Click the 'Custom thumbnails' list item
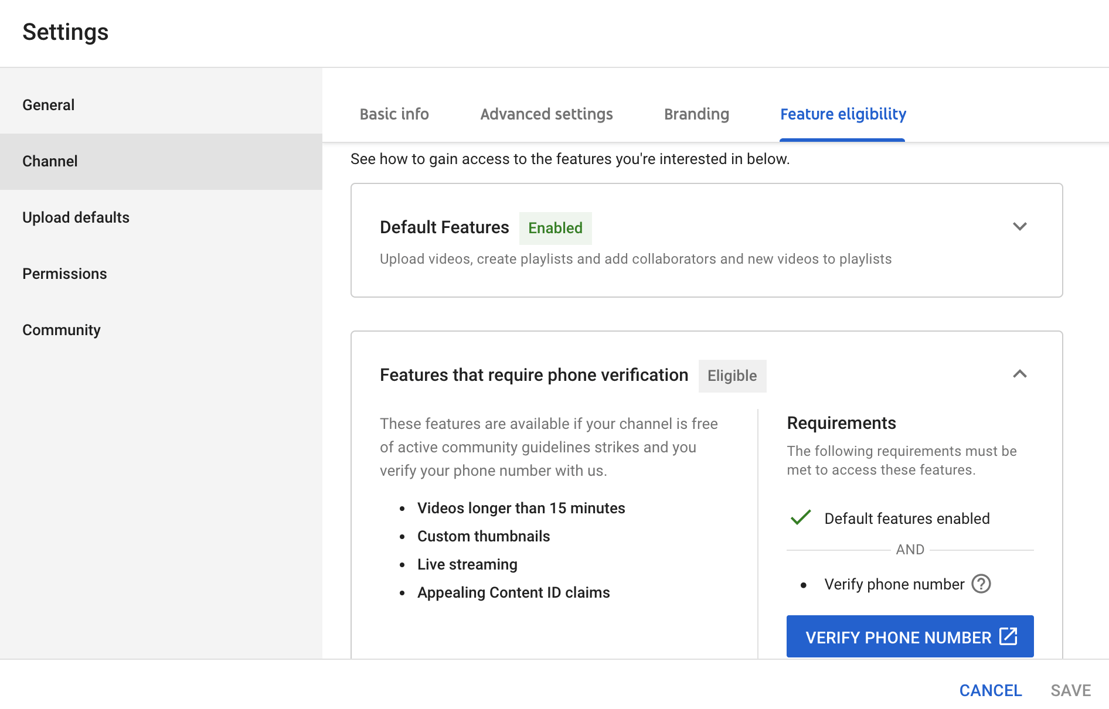Image resolution: width=1109 pixels, height=709 pixels. pyautogui.click(x=484, y=536)
